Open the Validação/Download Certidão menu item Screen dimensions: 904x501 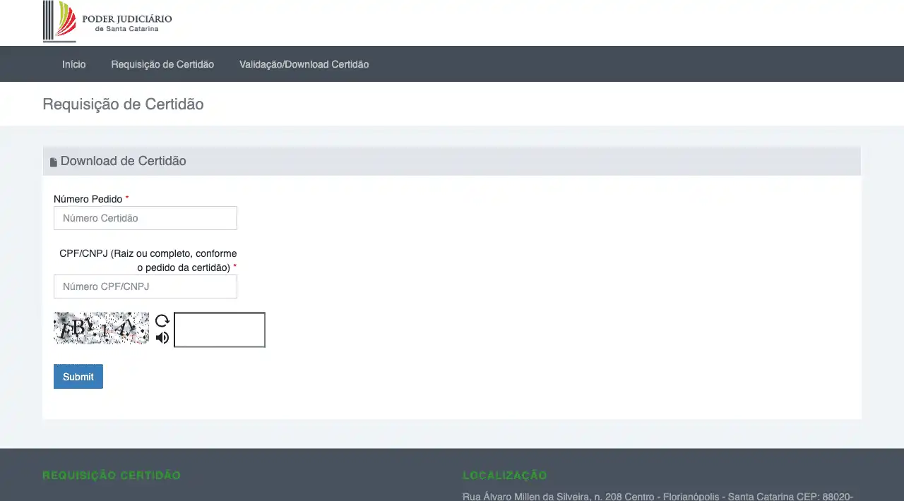click(x=304, y=64)
